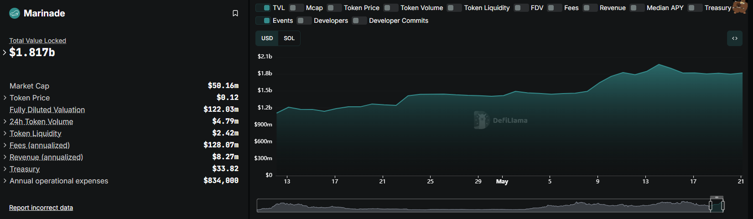Enable the Developer Commits series
Image resolution: width=753 pixels, height=219 pixels.
tap(359, 21)
